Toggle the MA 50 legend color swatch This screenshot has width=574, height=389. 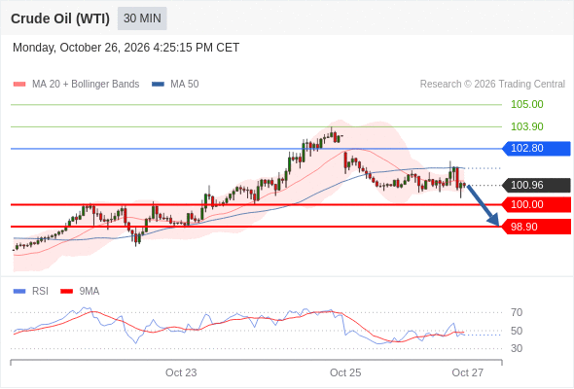coord(158,85)
